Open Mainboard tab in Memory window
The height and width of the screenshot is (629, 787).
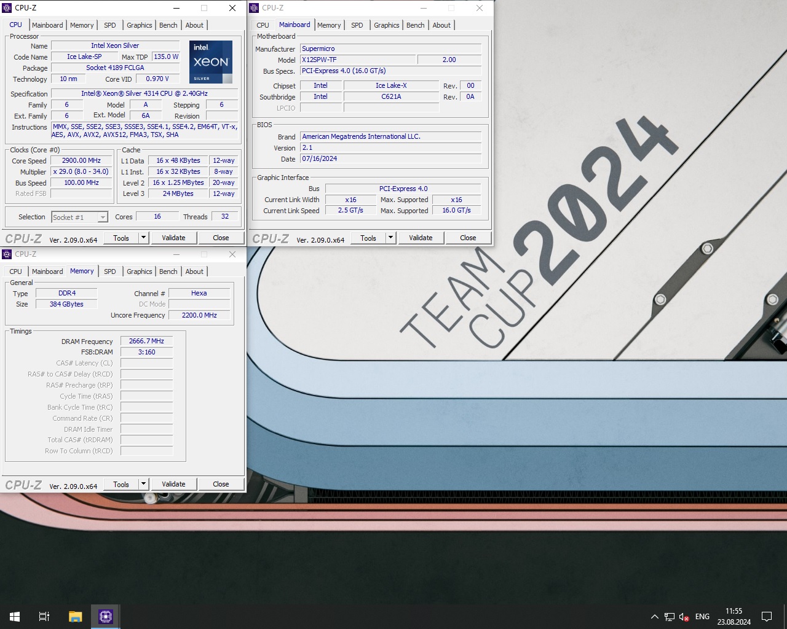pos(47,272)
